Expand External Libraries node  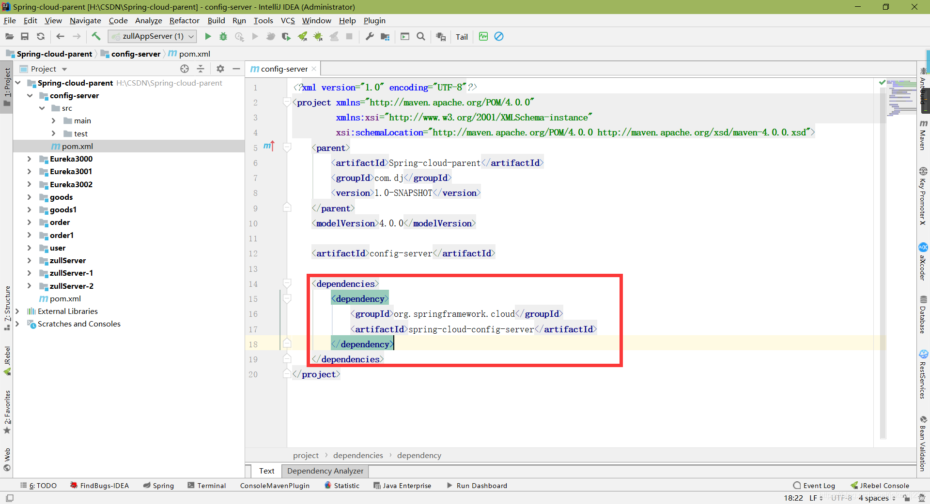coord(17,311)
